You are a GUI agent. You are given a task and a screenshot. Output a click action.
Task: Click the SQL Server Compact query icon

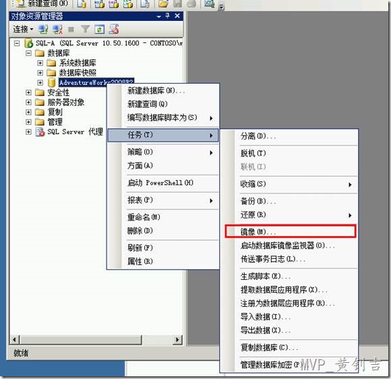point(145,4)
